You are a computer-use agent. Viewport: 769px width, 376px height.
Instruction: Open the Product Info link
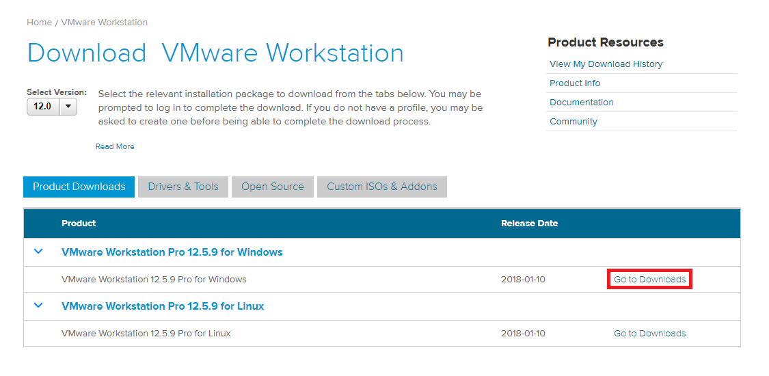coord(575,83)
